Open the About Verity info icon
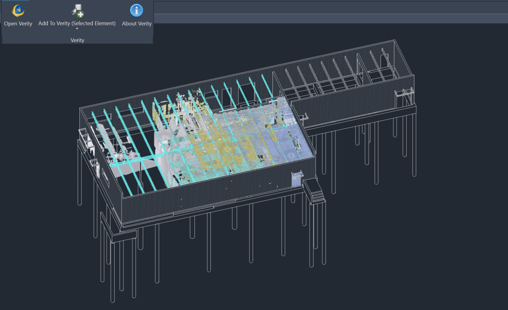The width and height of the screenshot is (508, 310). (x=136, y=10)
